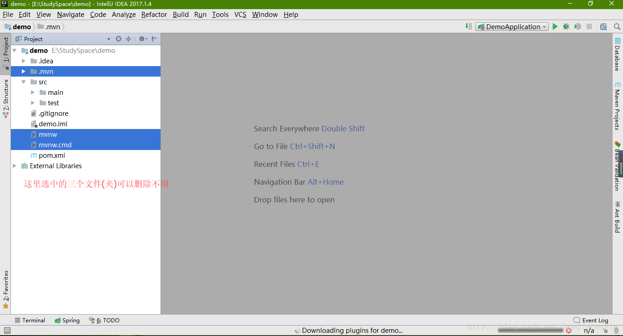623x336 pixels.
Task: Expand the .mvn folder arrow
Action: tap(24, 72)
